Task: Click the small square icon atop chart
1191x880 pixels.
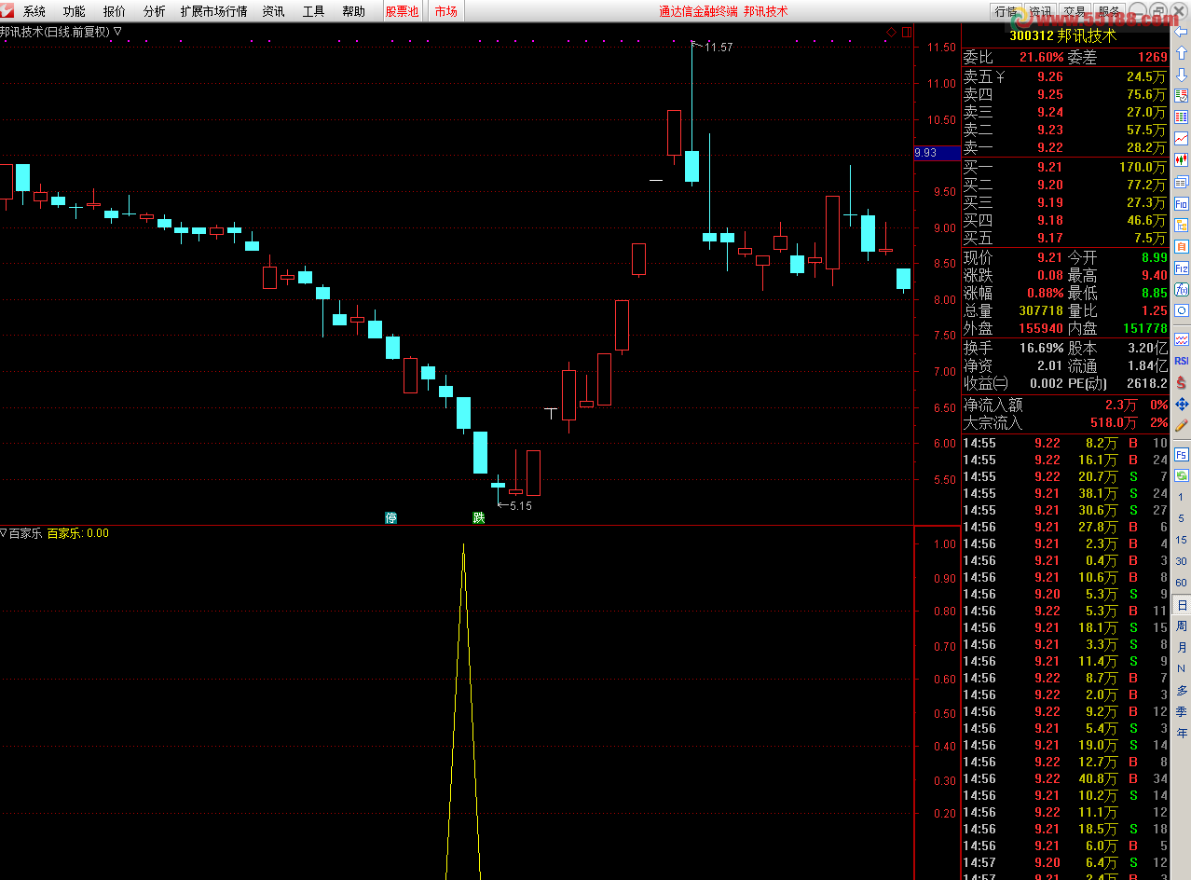Action: [x=906, y=32]
